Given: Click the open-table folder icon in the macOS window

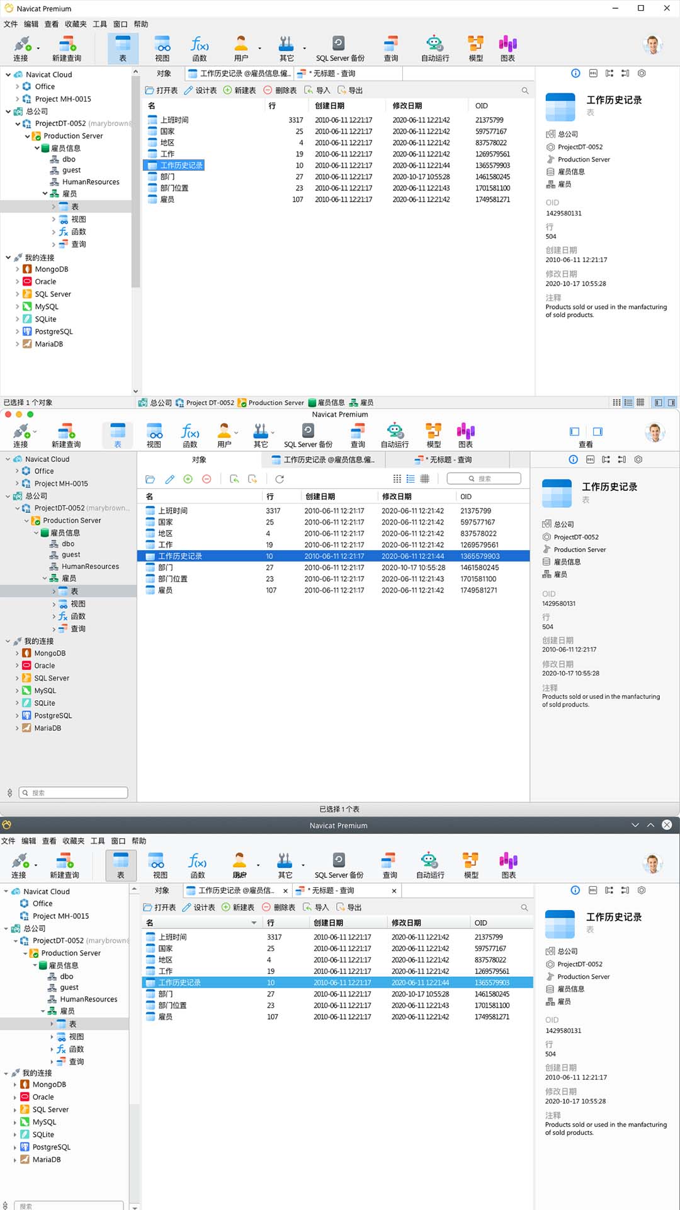Looking at the screenshot, I should tap(150, 479).
